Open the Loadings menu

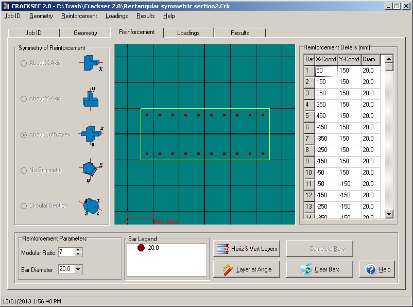point(117,16)
